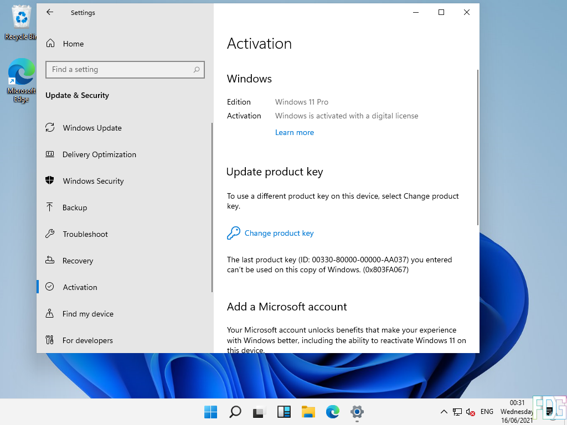Select the Activation checkmark icon
Screen dimensions: 567x425
pos(49,287)
